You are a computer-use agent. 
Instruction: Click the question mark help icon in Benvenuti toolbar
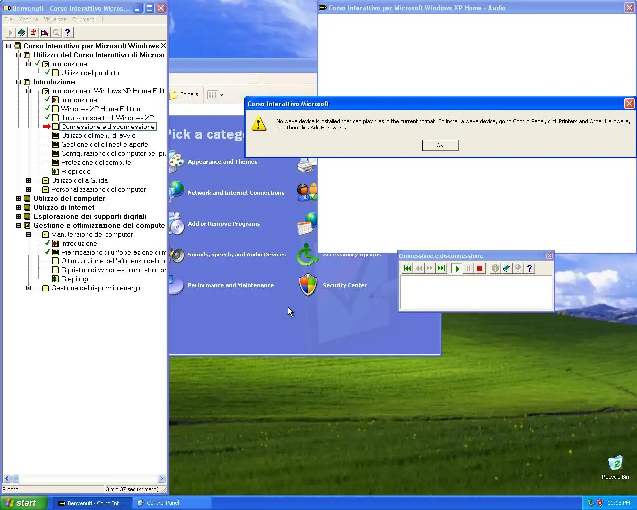pos(68,33)
